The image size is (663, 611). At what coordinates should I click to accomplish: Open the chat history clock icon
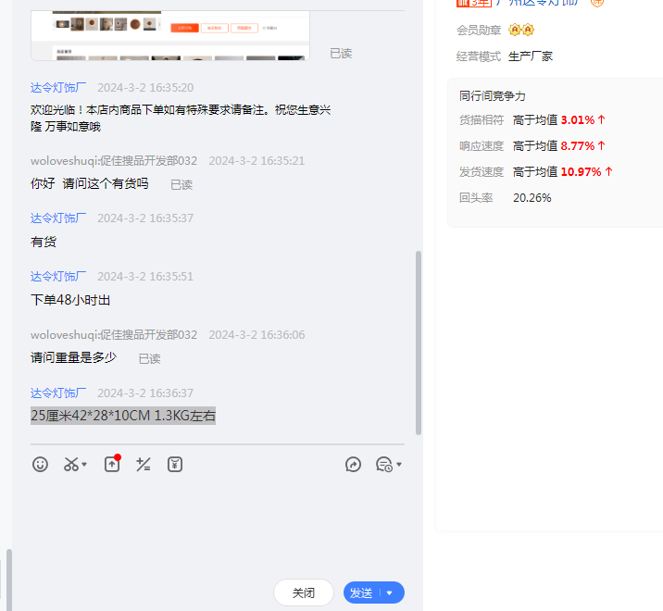tap(384, 465)
